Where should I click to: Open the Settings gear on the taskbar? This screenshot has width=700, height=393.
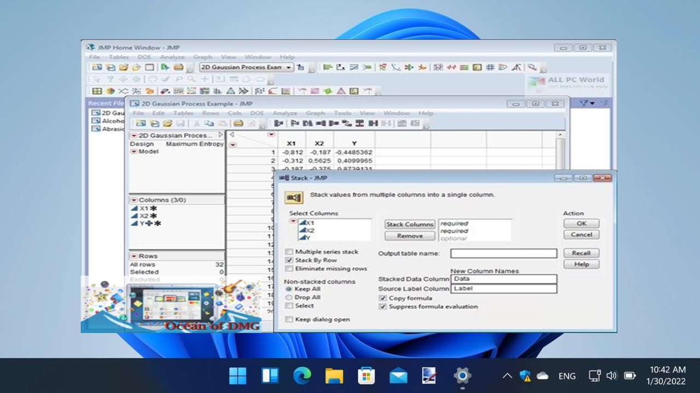(462, 376)
